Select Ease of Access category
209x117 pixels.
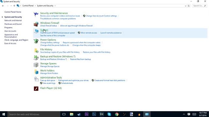pyautogui.click(x=10, y=43)
